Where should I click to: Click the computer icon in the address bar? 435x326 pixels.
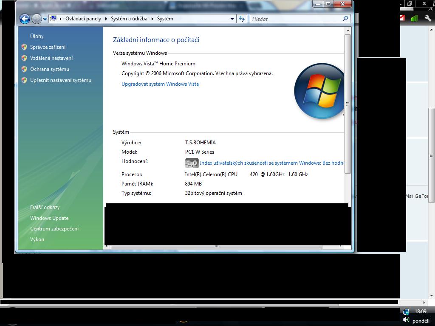(53, 19)
